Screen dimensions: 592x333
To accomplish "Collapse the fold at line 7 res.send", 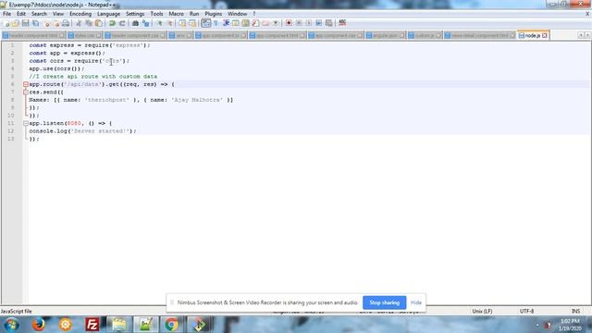I will click(26, 92).
